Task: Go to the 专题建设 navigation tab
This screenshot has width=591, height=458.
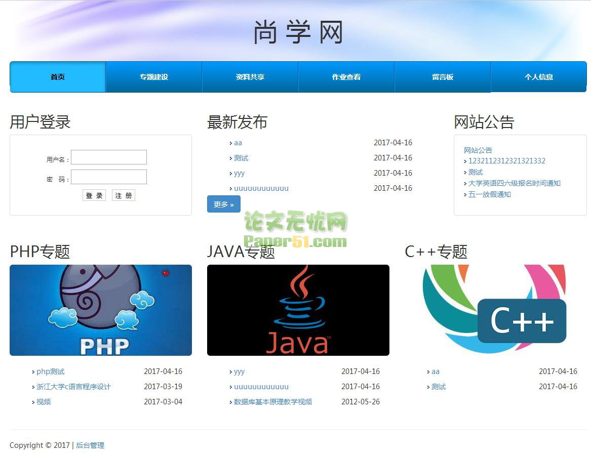Action: pos(154,77)
